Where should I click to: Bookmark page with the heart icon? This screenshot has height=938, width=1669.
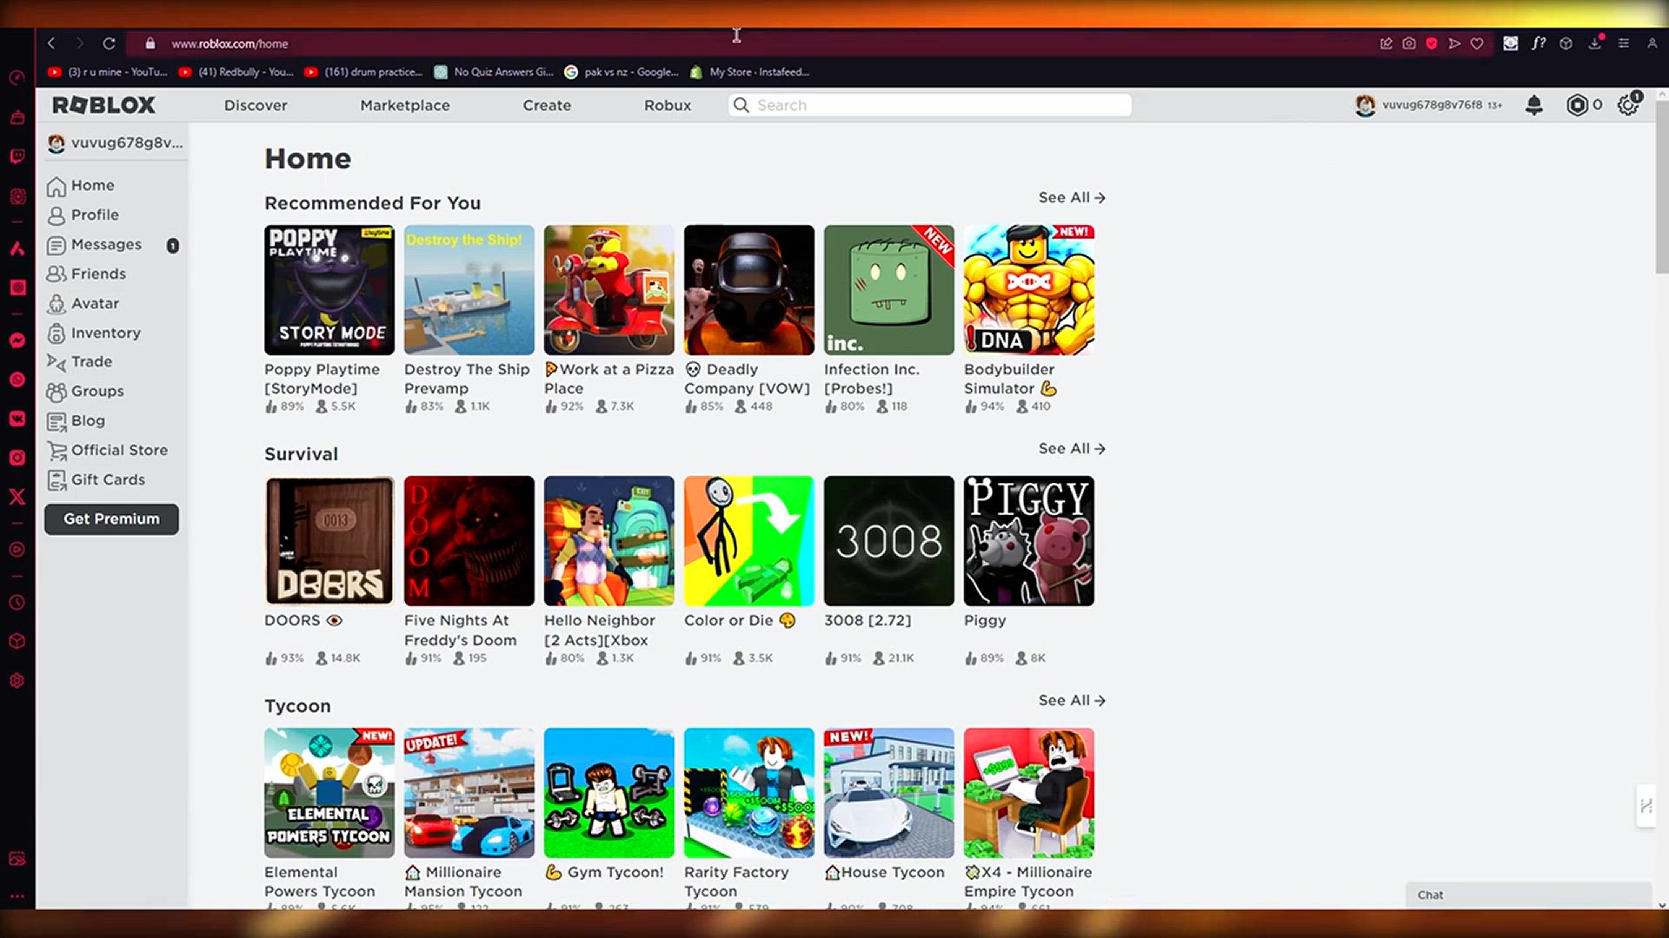pyautogui.click(x=1477, y=43)
